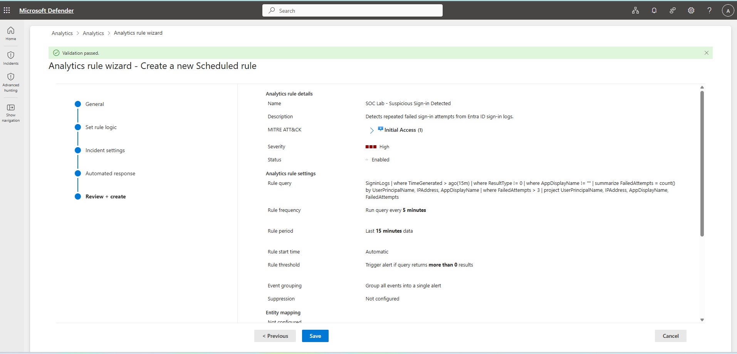Click the review pane scrollbar thumb
This screenshot has height=354, width=737.
[x=702, y=163]
